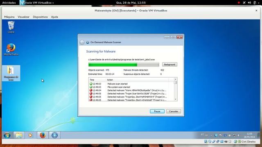The width and height of the screenshot is (262, 147).
Task: Click VirtualBox USB devices status icon
Action: 214,142
